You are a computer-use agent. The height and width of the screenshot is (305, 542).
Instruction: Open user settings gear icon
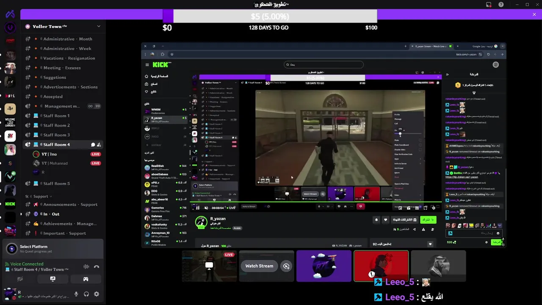97,294
